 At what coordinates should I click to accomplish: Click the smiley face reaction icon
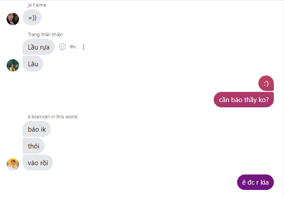point(62,47)
